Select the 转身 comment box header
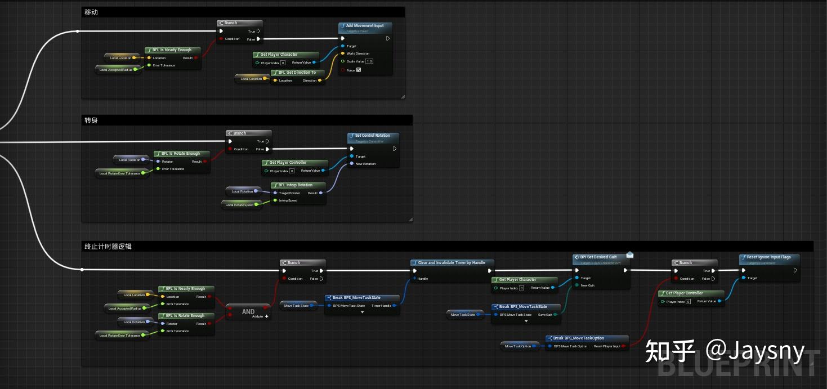 (247, 120)
